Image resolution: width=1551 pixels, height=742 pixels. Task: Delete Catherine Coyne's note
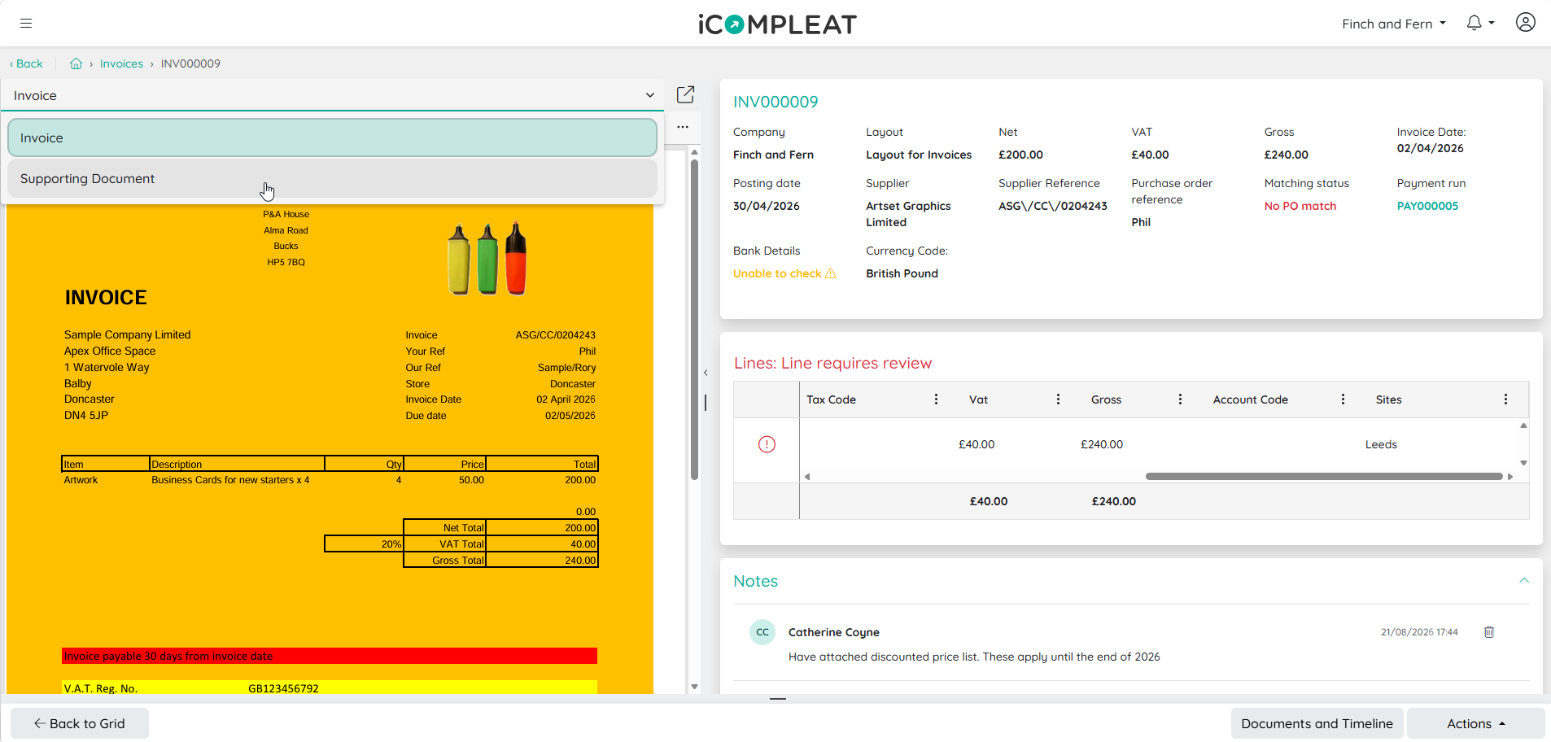1488,632
